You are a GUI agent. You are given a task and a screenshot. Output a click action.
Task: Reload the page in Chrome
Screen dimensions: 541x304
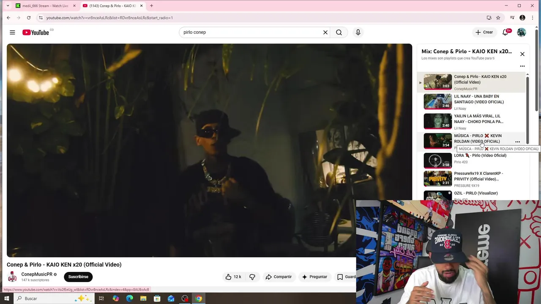tap(29, 18)
